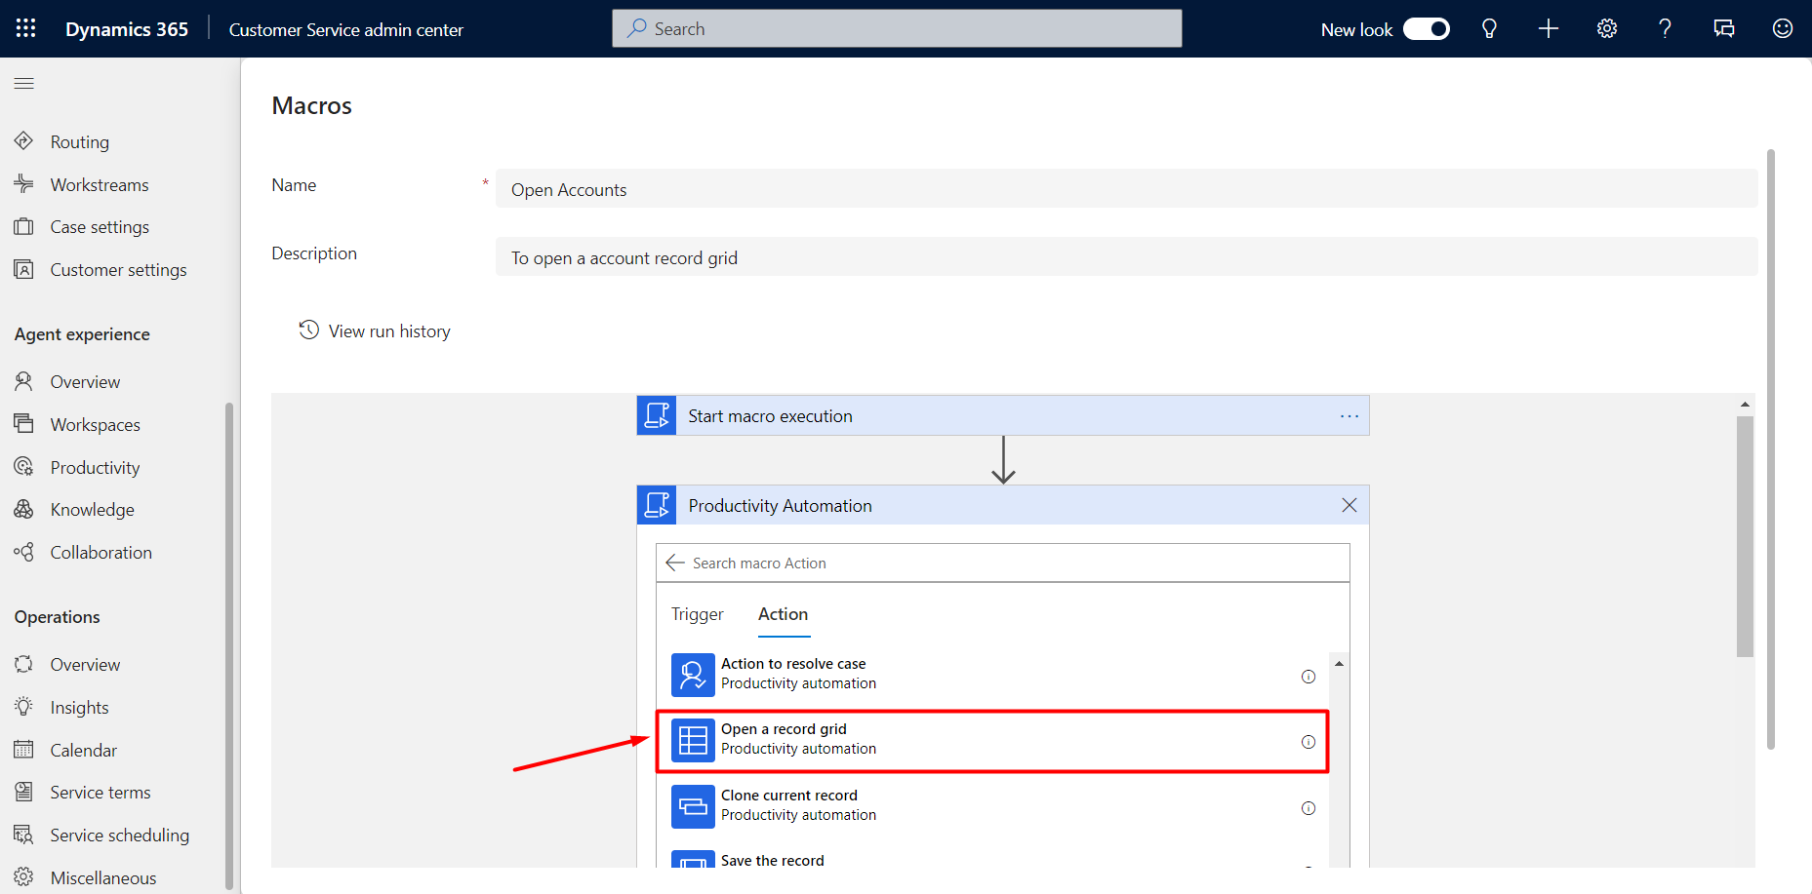Collapse the navigation pane with the hamburger

[x=24, y=84]
